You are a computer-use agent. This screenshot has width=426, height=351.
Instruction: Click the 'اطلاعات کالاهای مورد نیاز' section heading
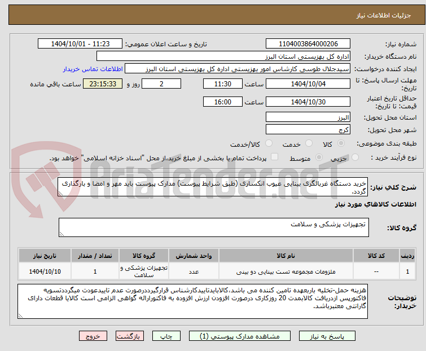click(x=375, y=204)
